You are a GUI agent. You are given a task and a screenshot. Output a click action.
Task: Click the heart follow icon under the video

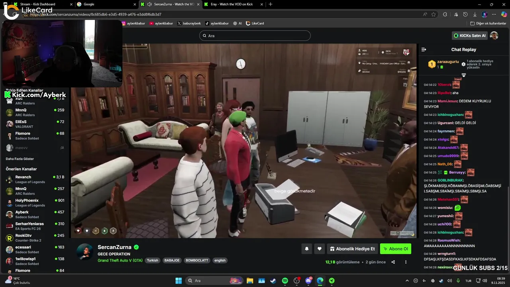pyautogui.click(x=320, y=249)
